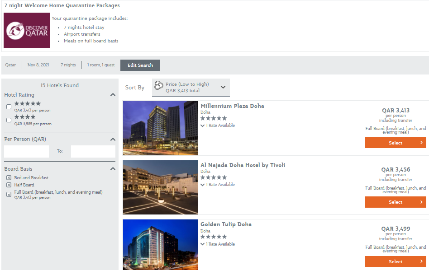The image size is (429, 270).
Task: Collapse the Per Person (QAR) section
Action: coord(113,139)
